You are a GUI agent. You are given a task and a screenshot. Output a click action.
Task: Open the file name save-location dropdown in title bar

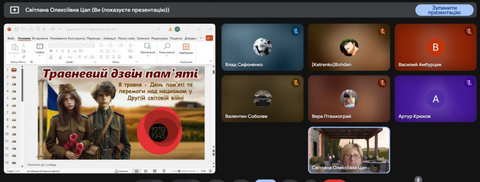point(116,29)
